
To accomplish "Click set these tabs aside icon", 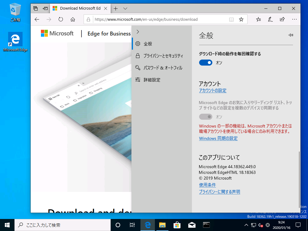I will tap(45, 8).
